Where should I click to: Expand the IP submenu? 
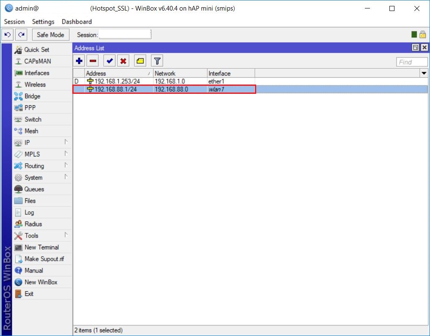pyautogui.click(x=43, y=142)
